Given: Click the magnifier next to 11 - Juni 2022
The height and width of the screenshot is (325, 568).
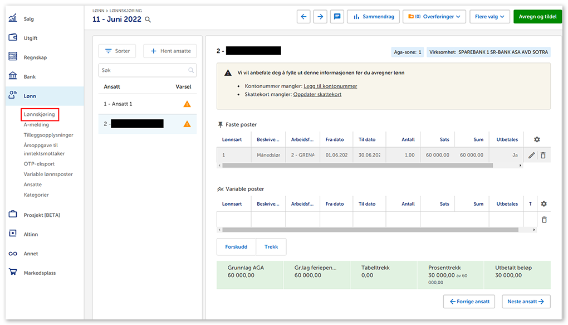Looking at the screenshot, I should pyautogui.click(x=148, y=20).
